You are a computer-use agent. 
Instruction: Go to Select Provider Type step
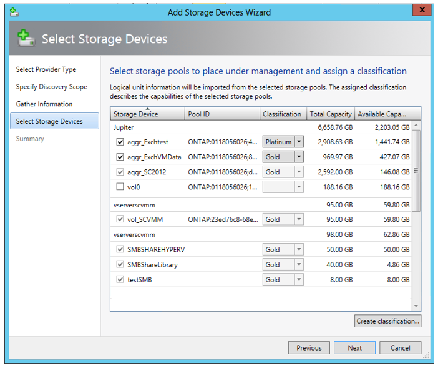pos(46,69)
